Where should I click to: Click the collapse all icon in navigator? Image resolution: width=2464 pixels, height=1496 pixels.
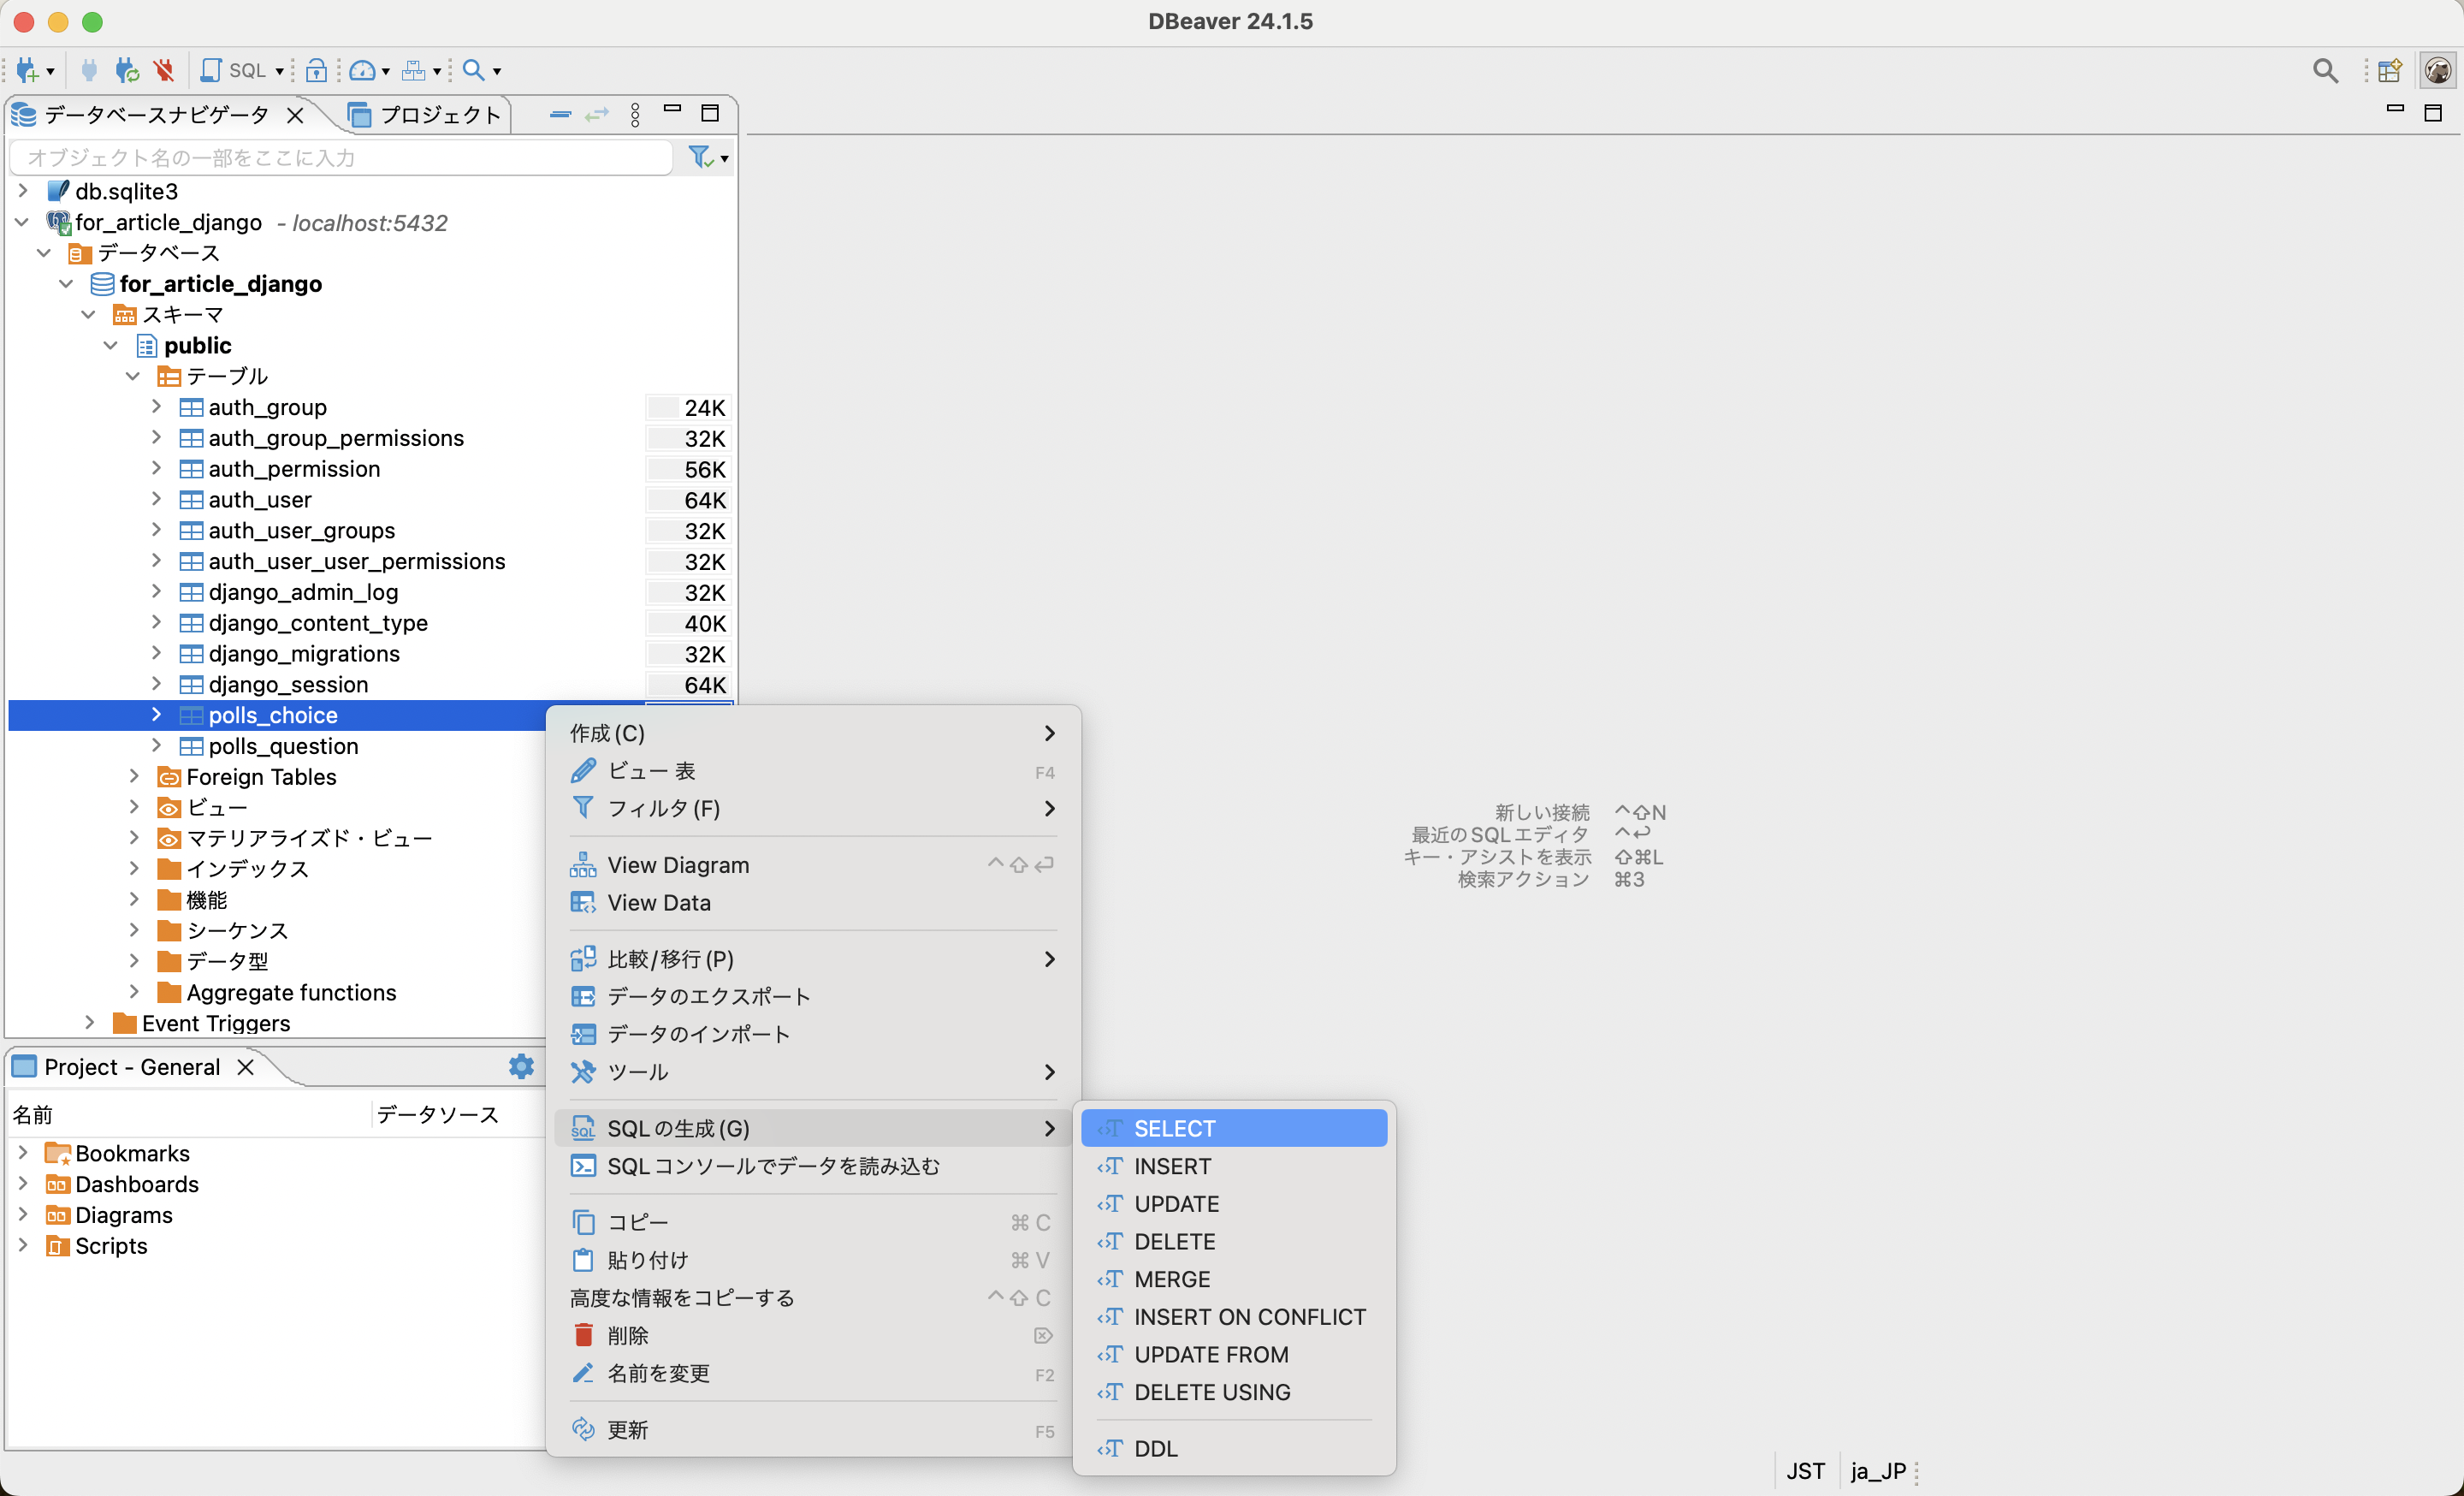click(560, 114)
